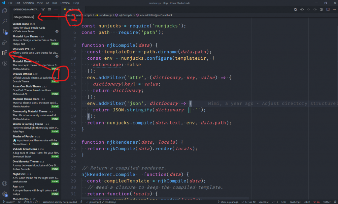This screenshot has height=204, width=338.
Task: Click line number 23 in the gutter
Action: point(73,142)
